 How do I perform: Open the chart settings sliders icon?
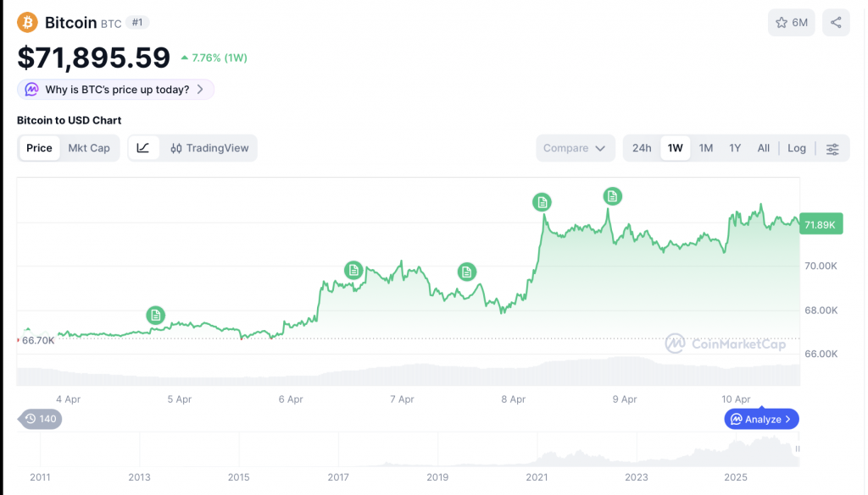coord(832,147)
